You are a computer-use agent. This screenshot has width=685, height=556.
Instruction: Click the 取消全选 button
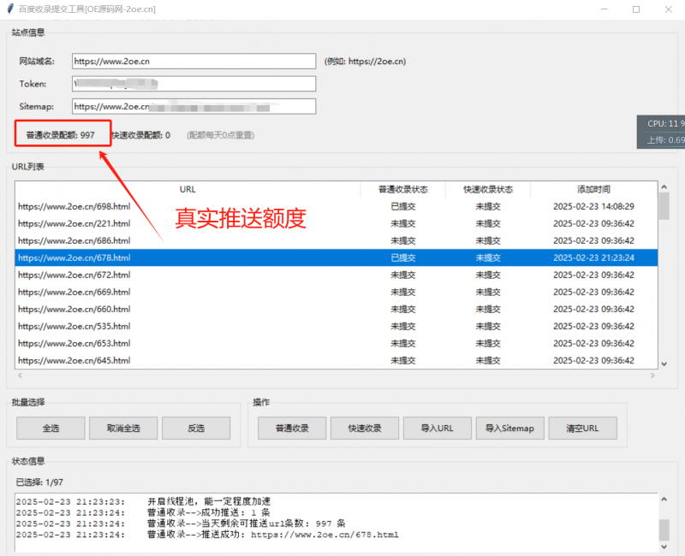(123, 428)
